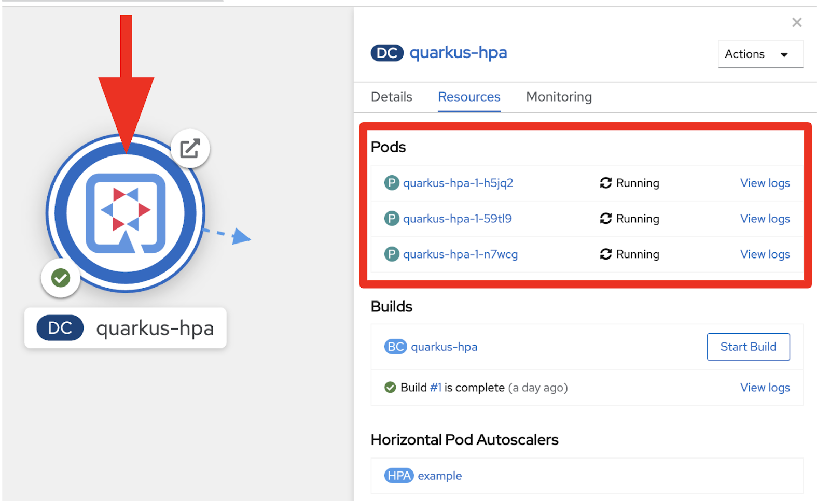Open the quarkus-hpa build config link
The width and height of the screenshot is (830, 501).
point(444,347)
